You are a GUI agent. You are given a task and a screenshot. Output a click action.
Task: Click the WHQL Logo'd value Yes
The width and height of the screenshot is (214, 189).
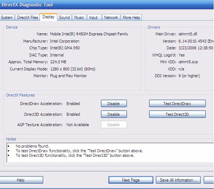click(x=182, y=55)
